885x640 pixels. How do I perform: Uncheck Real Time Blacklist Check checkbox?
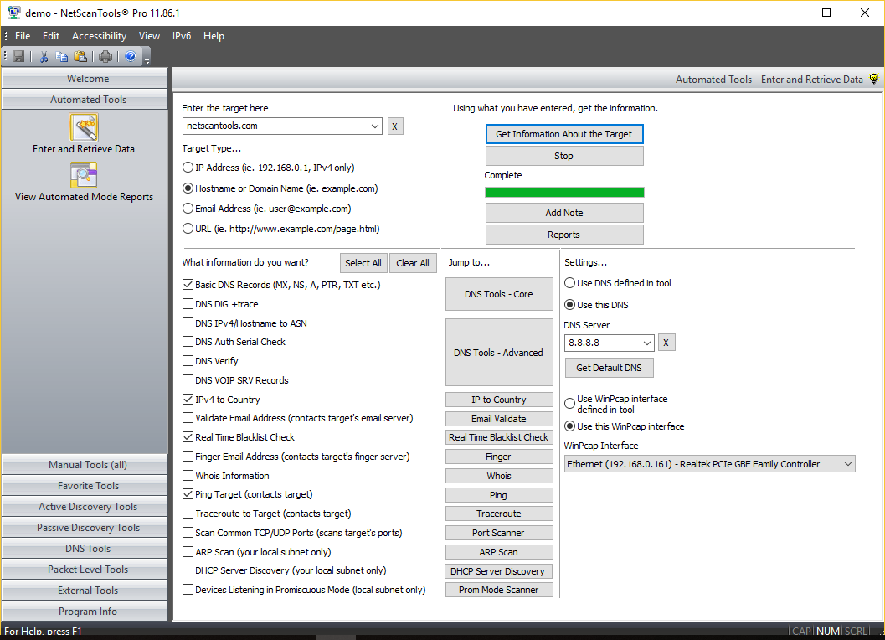pos(188,438)
